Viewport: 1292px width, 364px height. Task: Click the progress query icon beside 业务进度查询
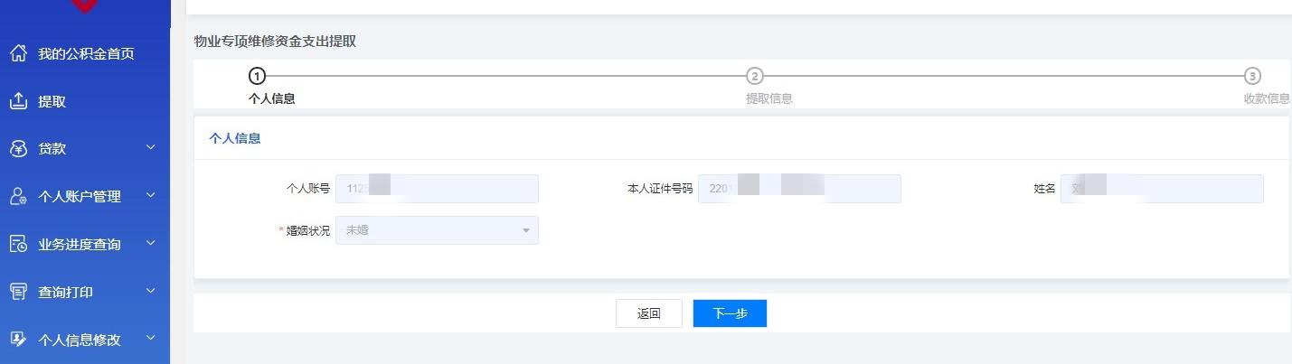18,244
